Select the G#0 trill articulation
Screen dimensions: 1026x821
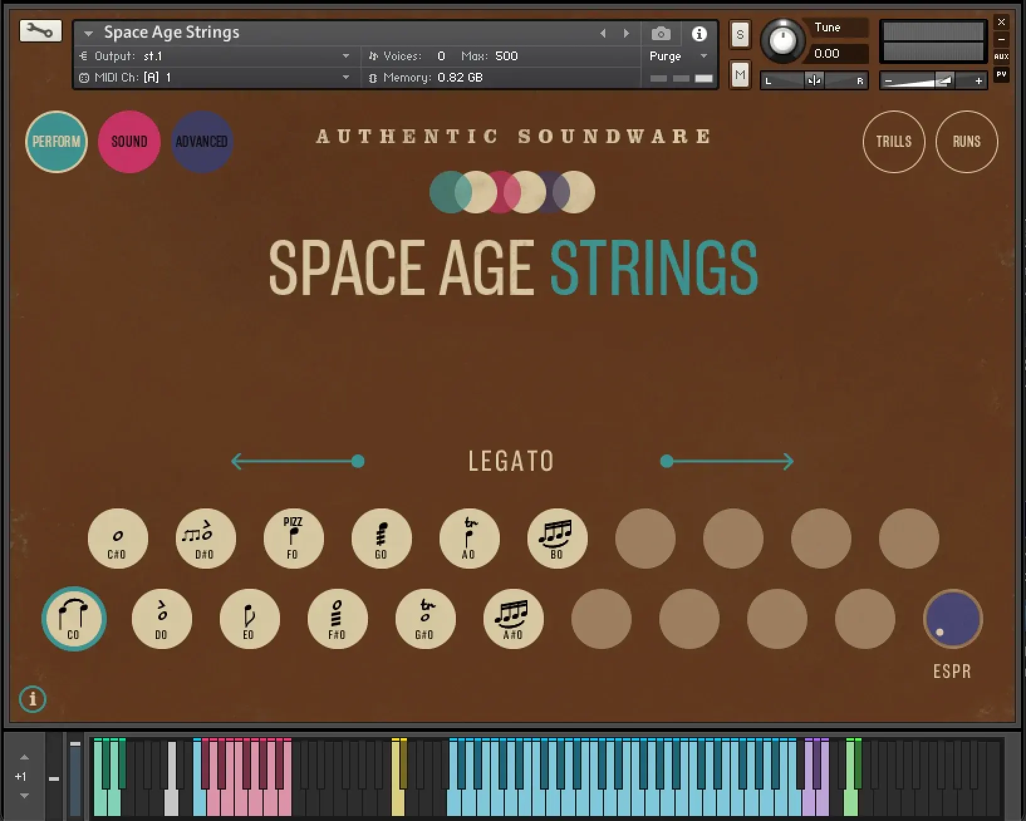point(425,619)
